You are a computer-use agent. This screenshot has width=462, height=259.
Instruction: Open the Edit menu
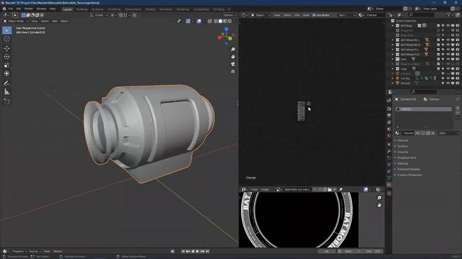point(19,9)
